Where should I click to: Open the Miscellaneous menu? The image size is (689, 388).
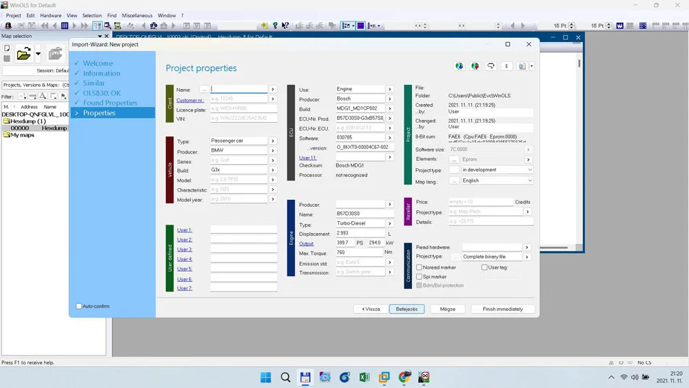point(137,15)
